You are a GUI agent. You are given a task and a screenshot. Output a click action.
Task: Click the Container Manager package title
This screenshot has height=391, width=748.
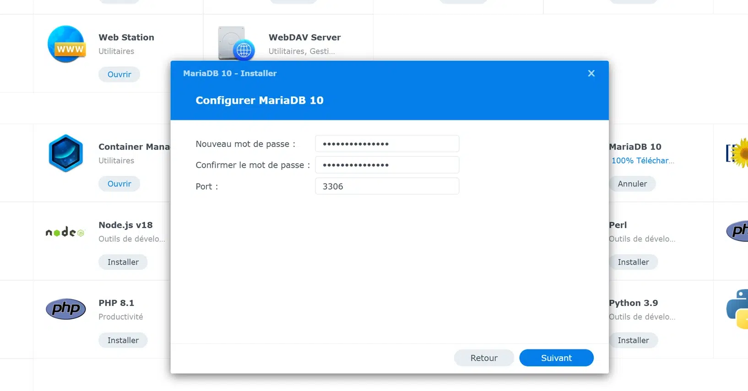(x=134, y=147)
